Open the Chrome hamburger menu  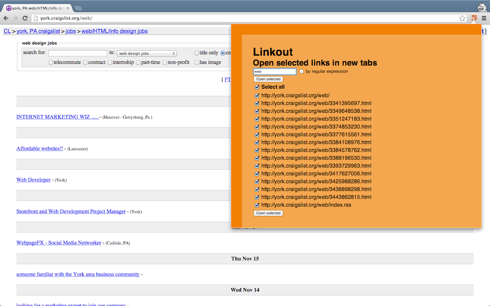[x=485, y=18]
